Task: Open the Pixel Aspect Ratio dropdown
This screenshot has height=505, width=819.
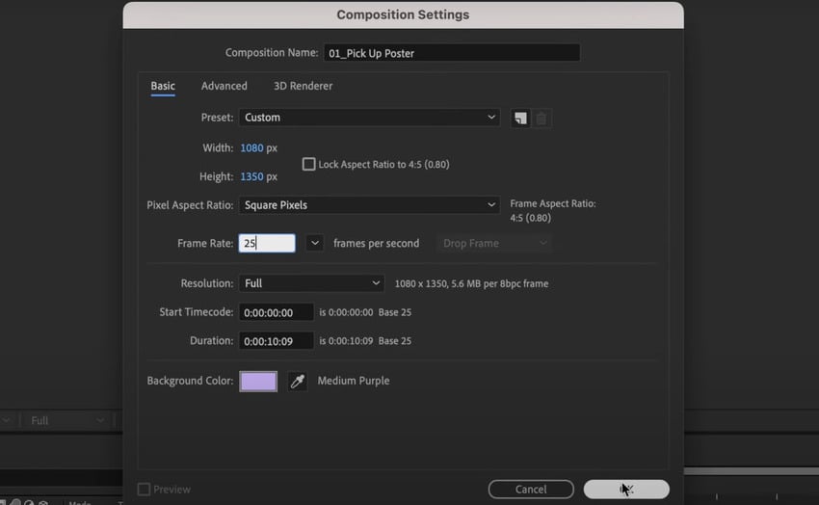Action: [369, 205]
